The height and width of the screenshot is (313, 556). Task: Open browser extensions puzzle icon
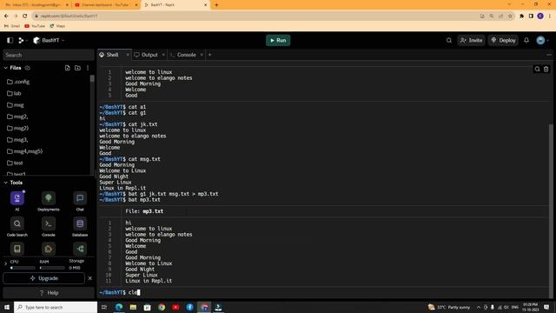coord(521,16)
